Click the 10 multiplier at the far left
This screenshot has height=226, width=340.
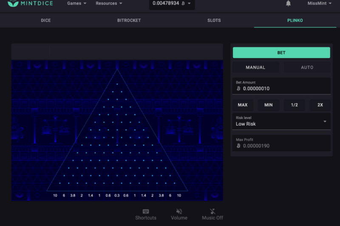[x=55, y=195]
